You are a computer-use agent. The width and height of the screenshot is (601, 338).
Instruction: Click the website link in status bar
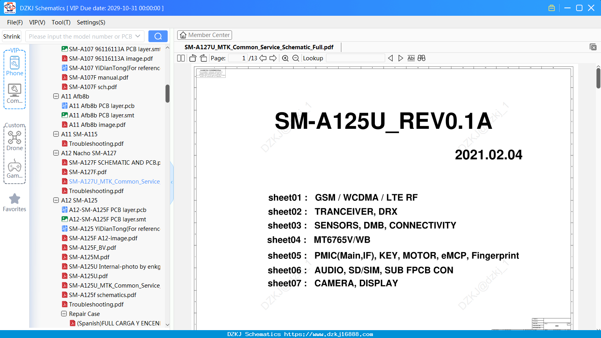(x=329, y=334)
